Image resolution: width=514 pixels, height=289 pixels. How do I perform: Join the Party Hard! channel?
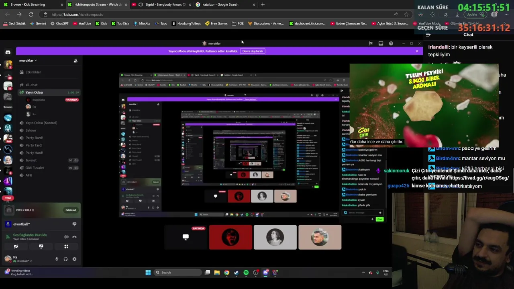point(34,153)
